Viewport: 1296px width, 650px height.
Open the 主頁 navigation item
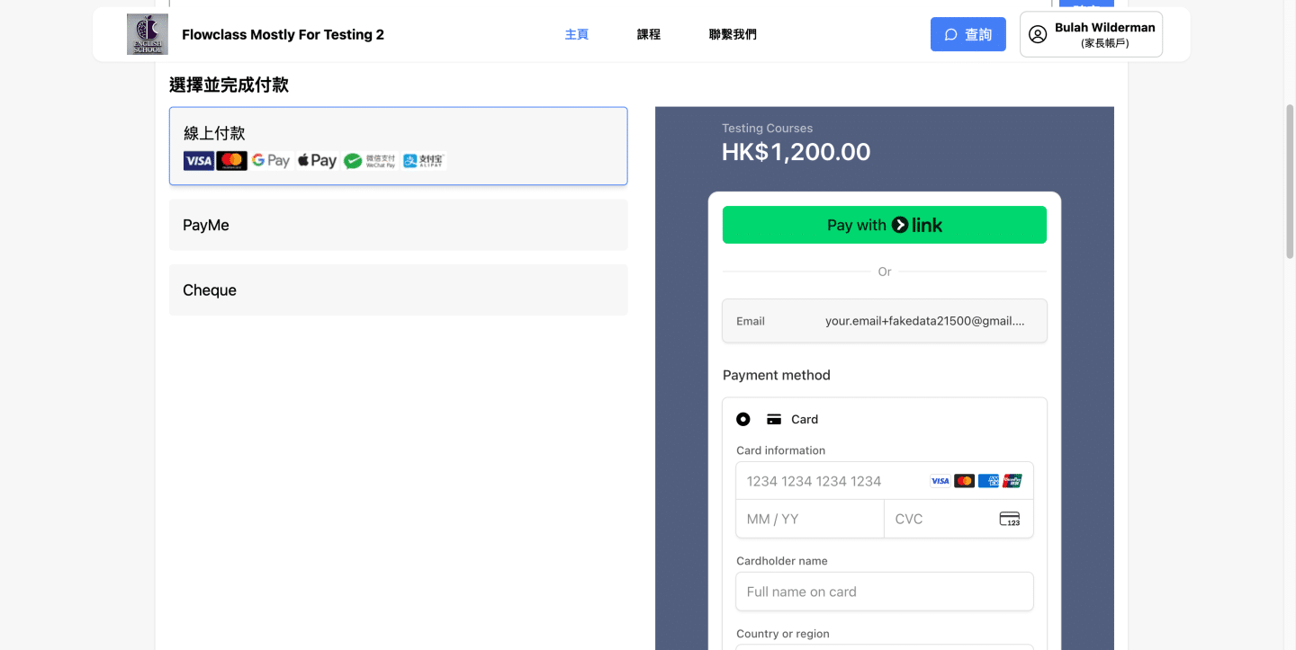click(x=577, y=34)
